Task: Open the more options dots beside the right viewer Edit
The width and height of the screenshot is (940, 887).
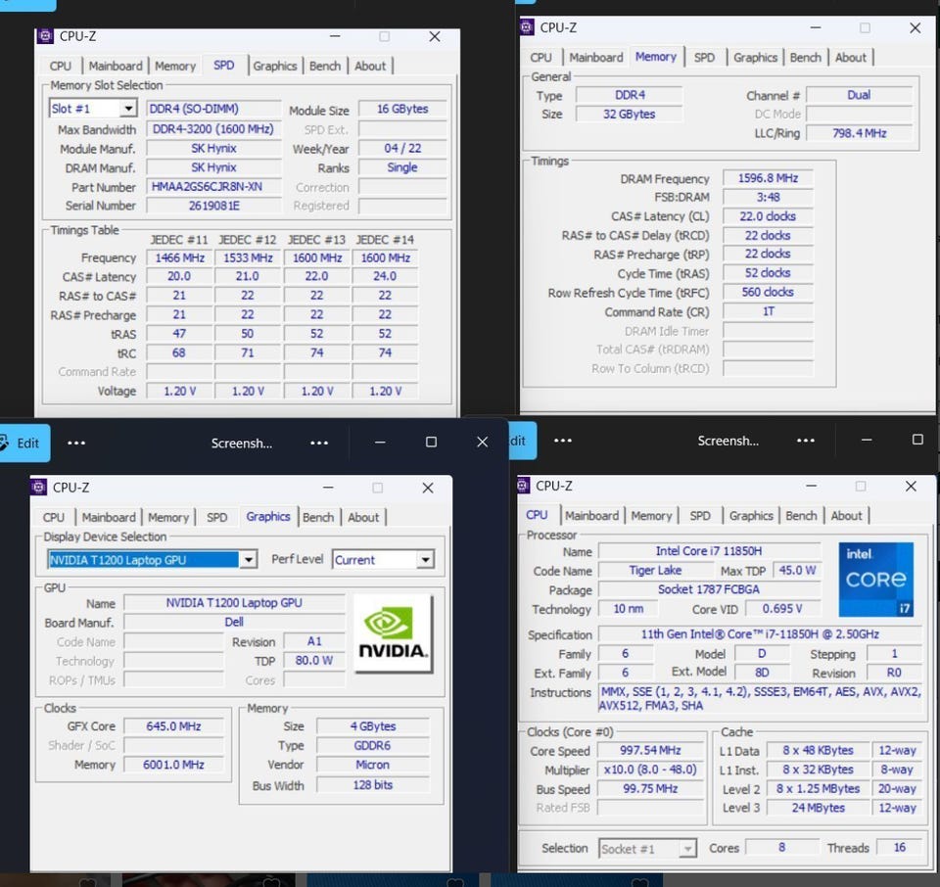Action: coord(562,441)
